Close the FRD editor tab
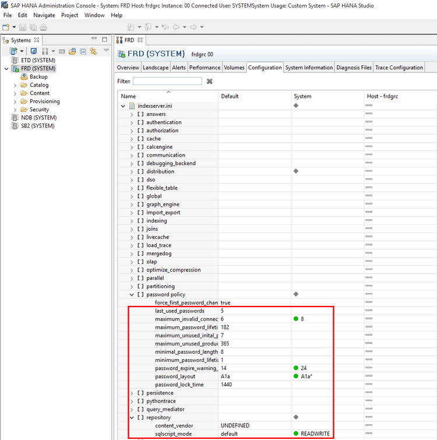Screen dimensions: 437x440 (140, 40)
